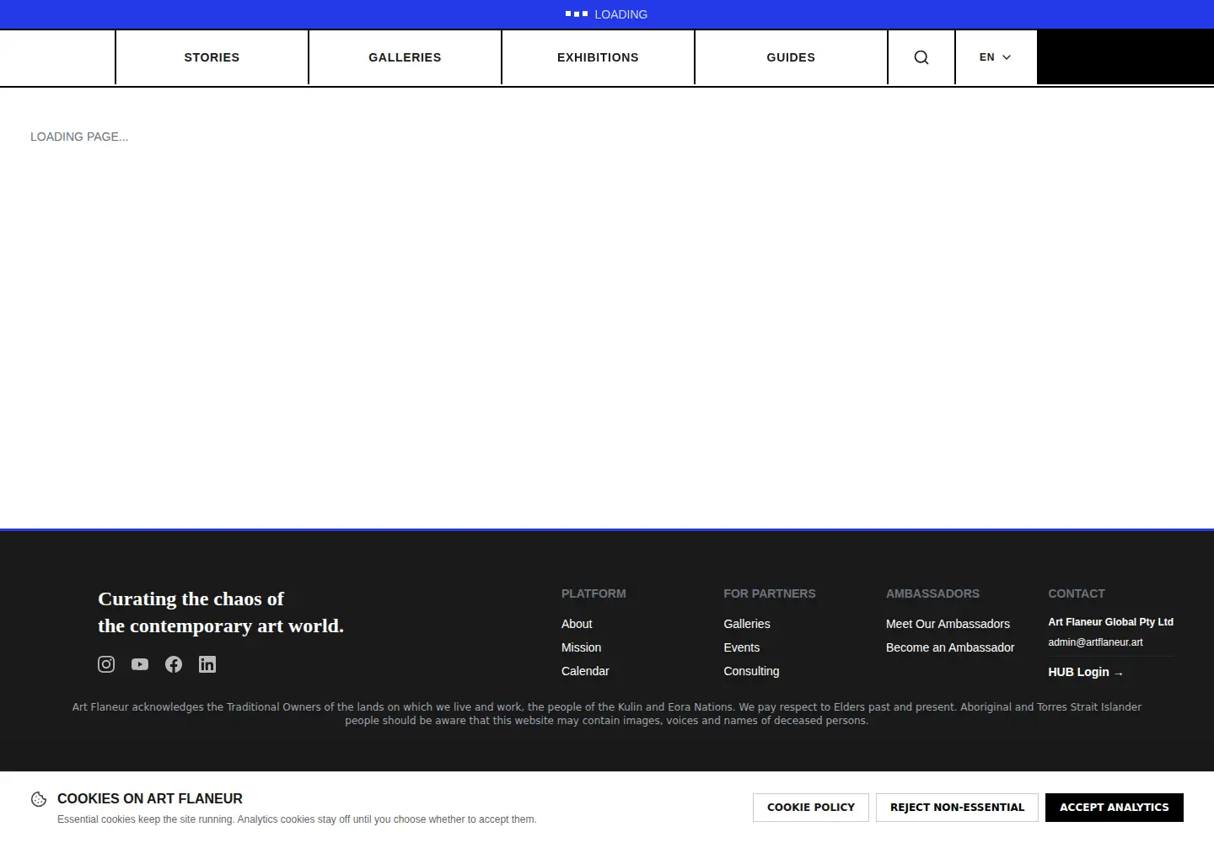
Task: Open Meet Our Ambassadors link
Action: pos(948,624)
